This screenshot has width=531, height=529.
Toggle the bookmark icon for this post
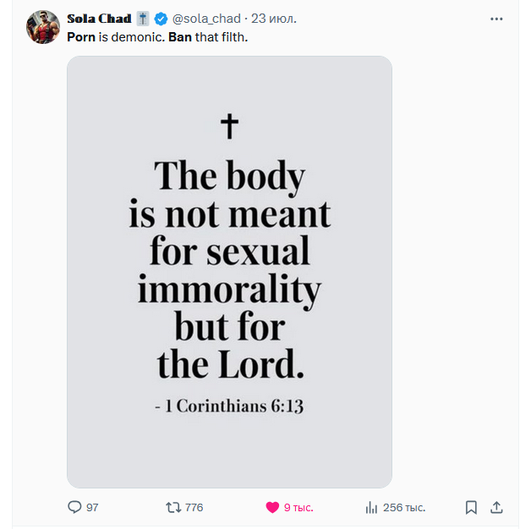(x=471, y=507)
